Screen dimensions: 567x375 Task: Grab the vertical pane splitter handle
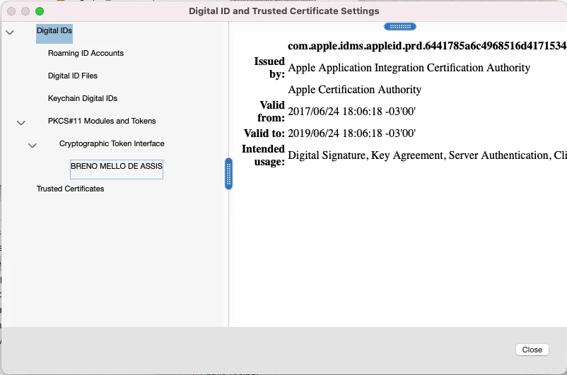(x=228, y=174)
